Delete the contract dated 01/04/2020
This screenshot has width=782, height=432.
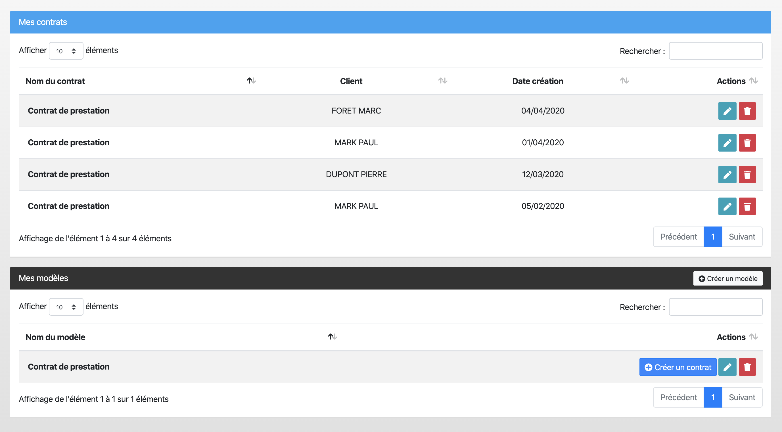(747, 143)
